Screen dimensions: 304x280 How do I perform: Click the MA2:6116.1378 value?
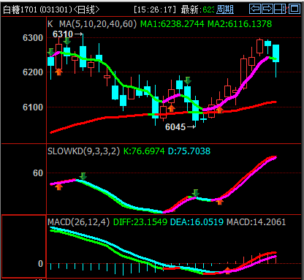(240, 24)
